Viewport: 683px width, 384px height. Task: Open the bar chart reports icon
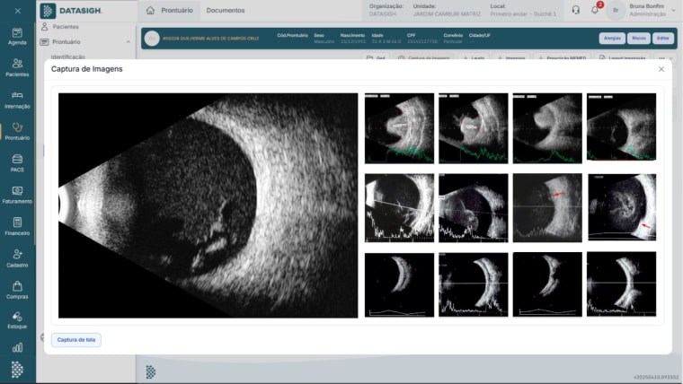(x=17, y=347)
